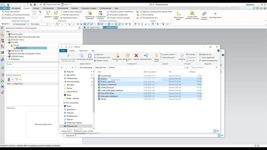Viewport: 267px width, 150px height.
Task: Click Скопировать путь in Explorer
Action: (x=102, y=57)
